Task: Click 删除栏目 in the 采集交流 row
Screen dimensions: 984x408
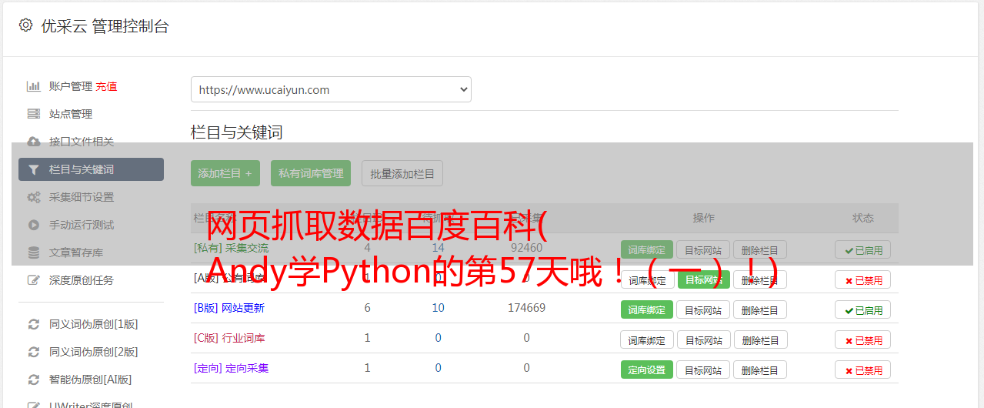Action: tap(759, 249)
